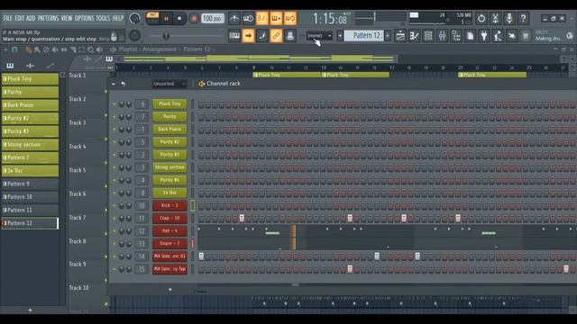Click the question mark help icon
577x324 pixels.
point(523,18)
